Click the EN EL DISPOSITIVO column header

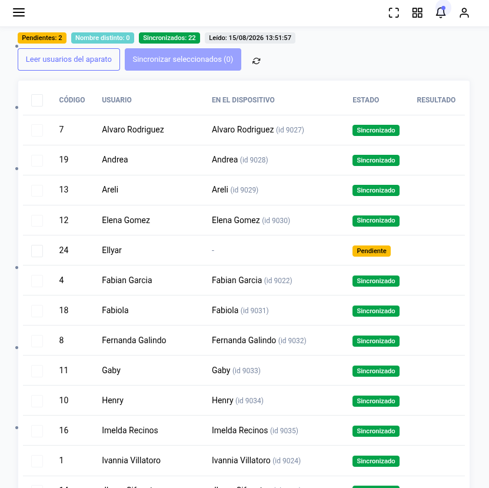pyautogui.click(x=243, y=100)
